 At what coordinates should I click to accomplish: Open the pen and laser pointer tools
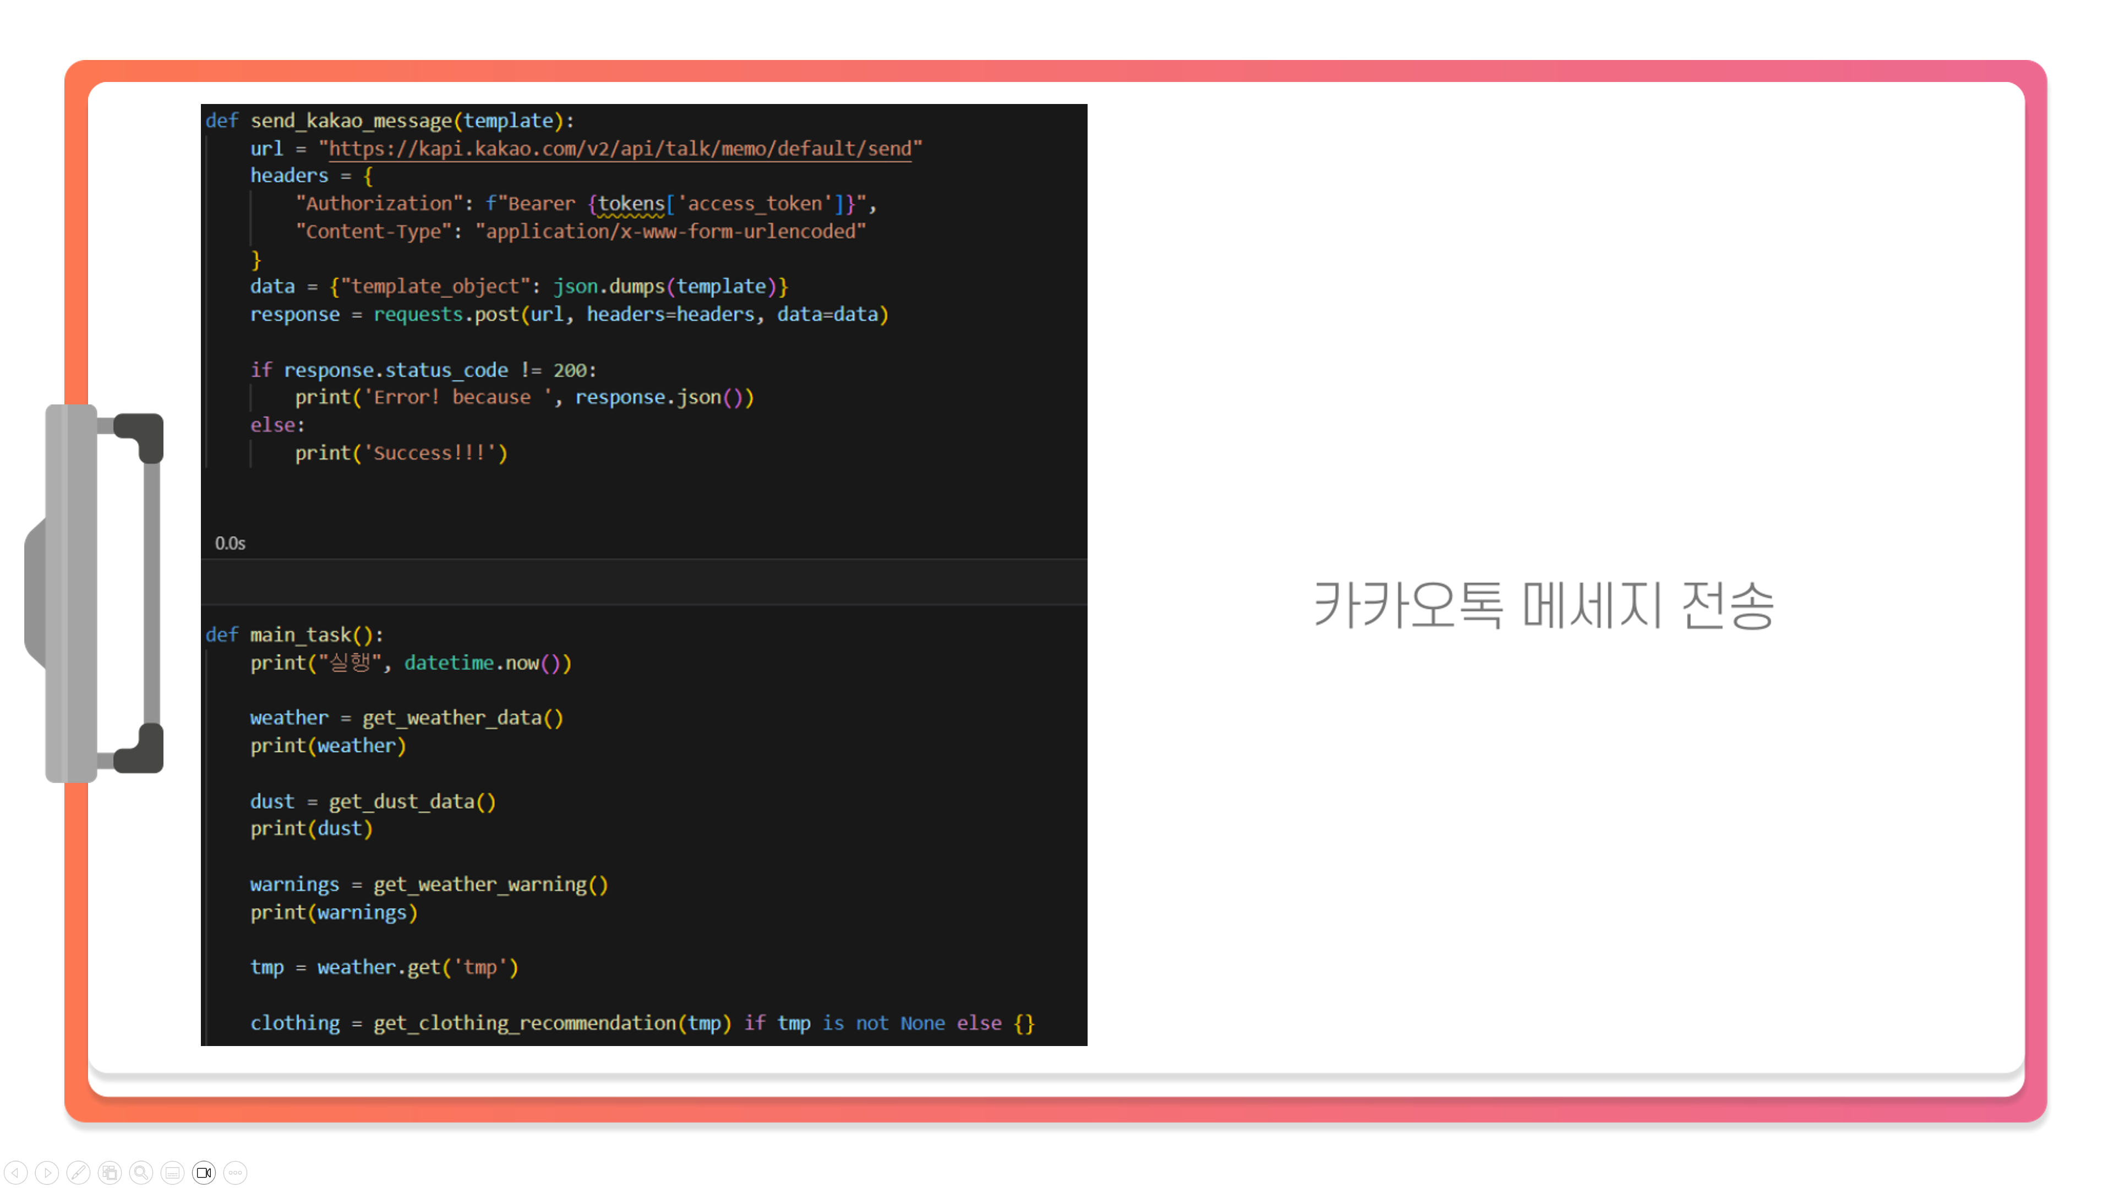[x=79, y=1173]
